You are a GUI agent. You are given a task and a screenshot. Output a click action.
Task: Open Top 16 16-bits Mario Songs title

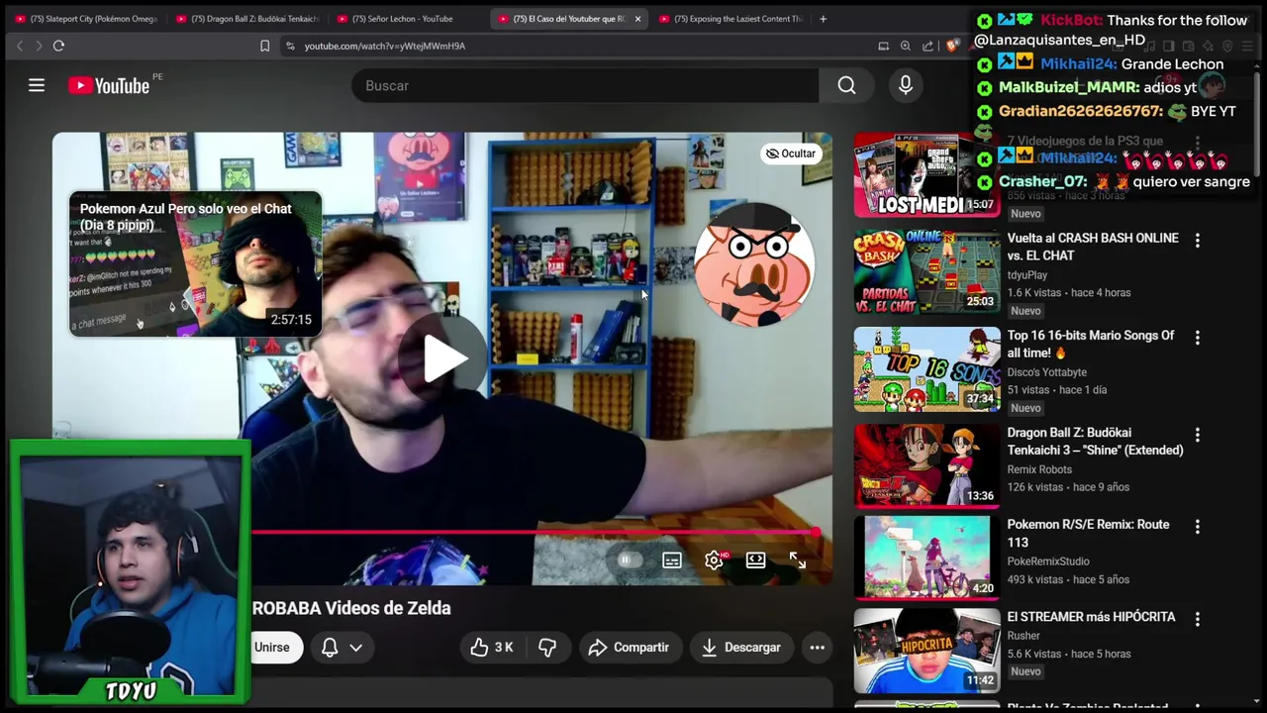(x=1091, y=344)
